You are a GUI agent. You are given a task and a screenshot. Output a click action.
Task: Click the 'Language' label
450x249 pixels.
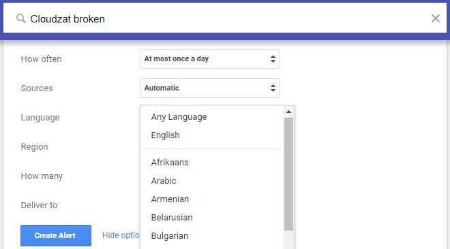tap(40, 118)
